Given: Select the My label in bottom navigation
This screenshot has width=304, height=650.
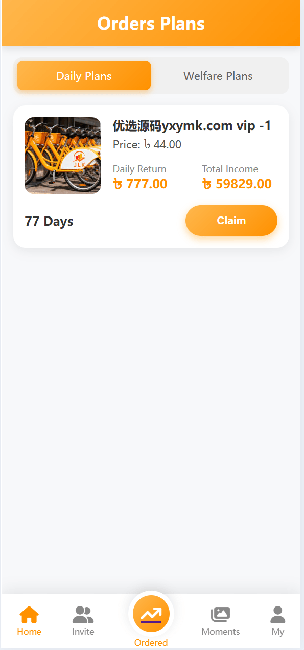Looking at the screenshot, I should [278, 632].
